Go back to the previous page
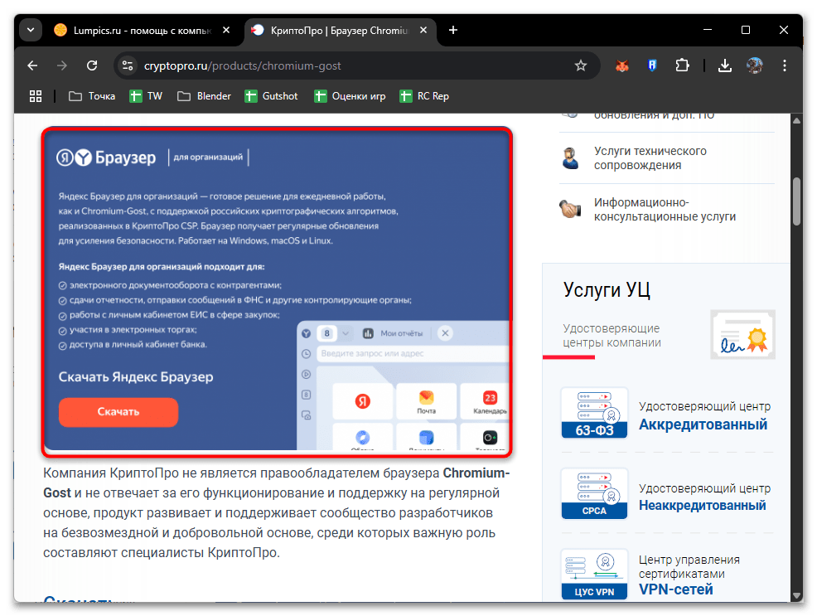The height and width of the screenshot is (616, 817). pyautogui.click(x=32, y=65)
